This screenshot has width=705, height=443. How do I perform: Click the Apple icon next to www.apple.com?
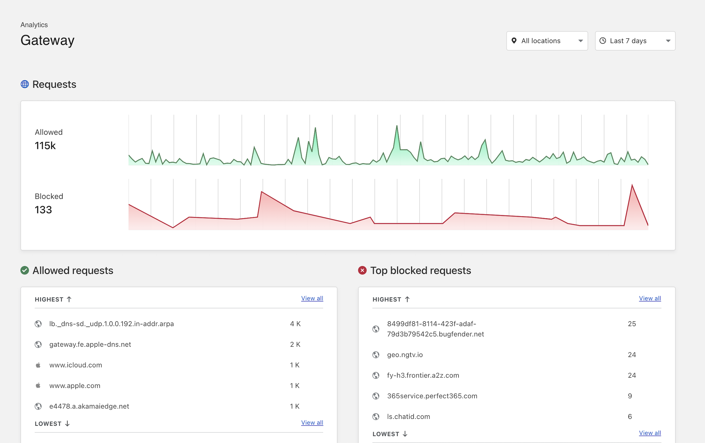38,385
